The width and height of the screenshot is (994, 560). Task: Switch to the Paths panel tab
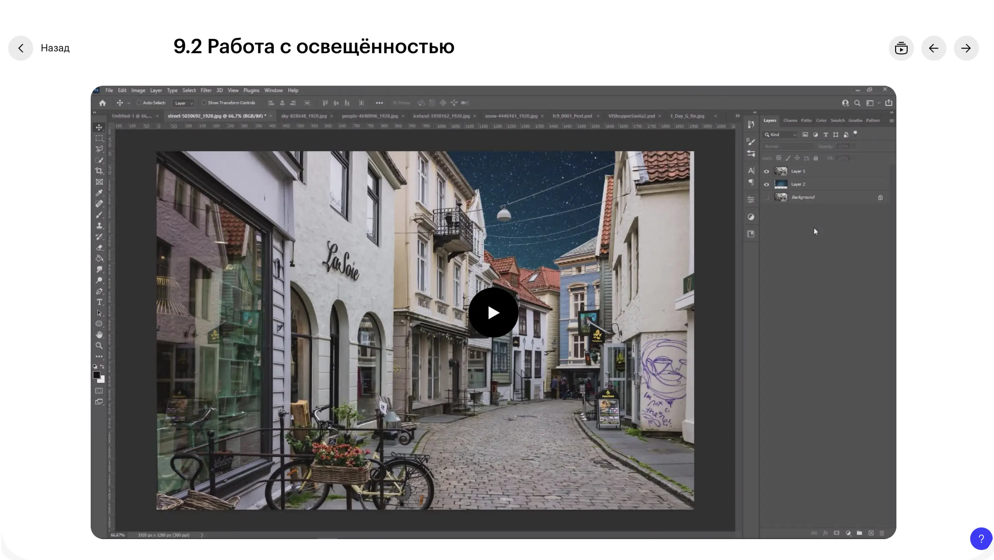[x=806, y=120]
